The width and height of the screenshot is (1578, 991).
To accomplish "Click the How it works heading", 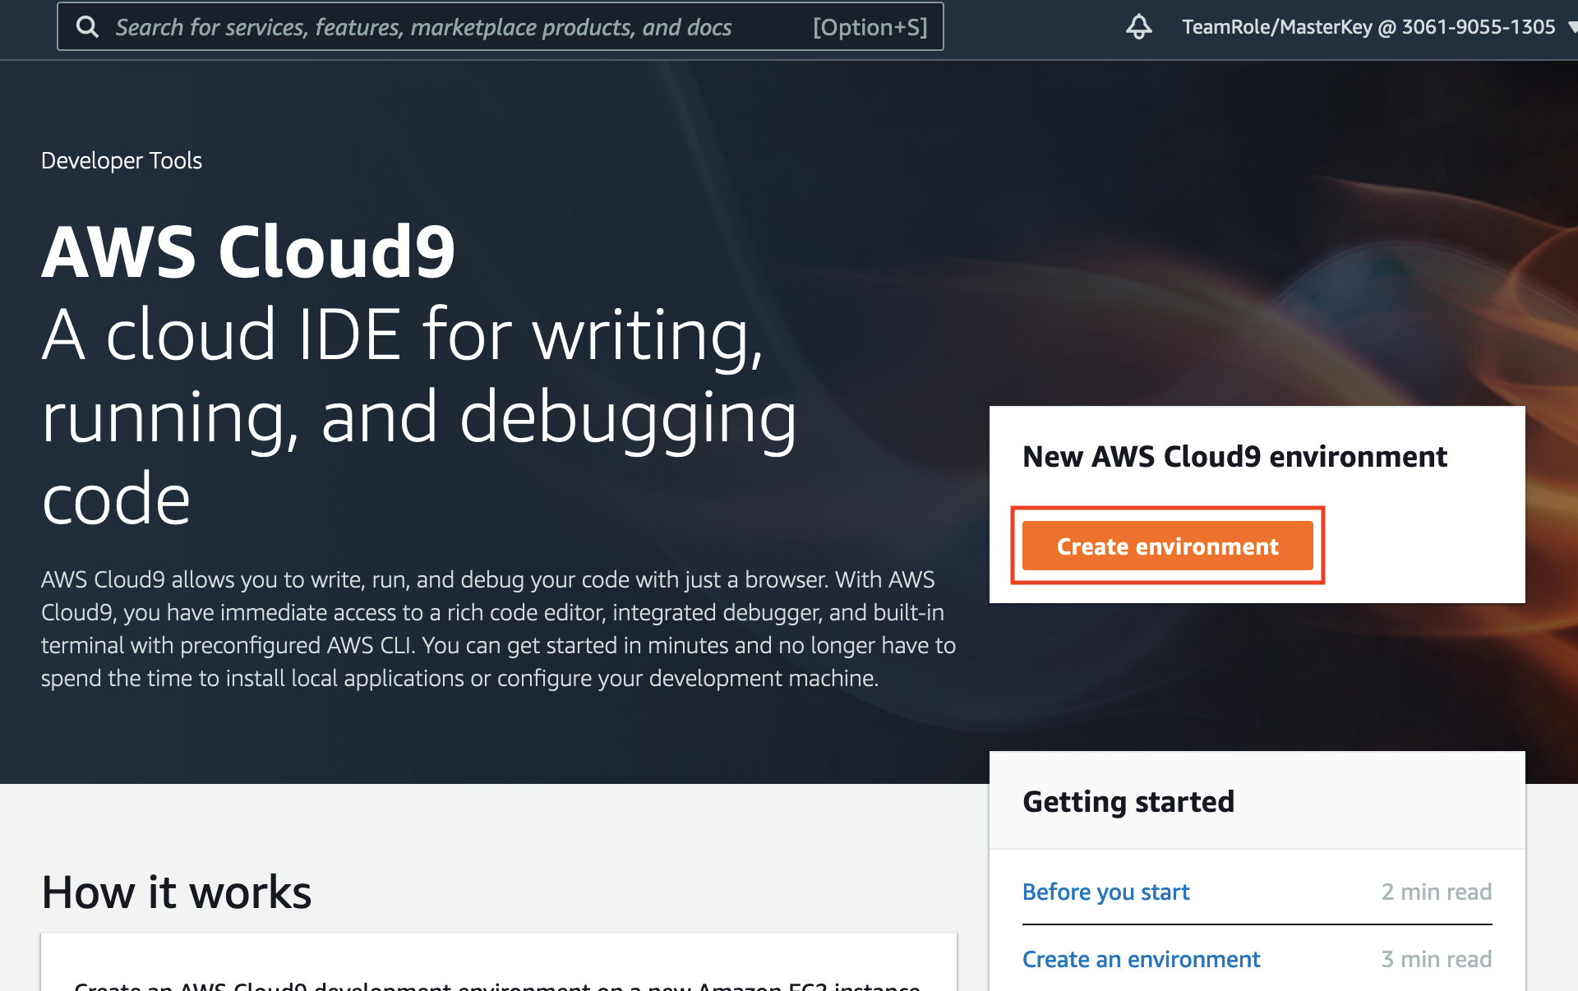I will pyautogui.click(x=177, y=892).
